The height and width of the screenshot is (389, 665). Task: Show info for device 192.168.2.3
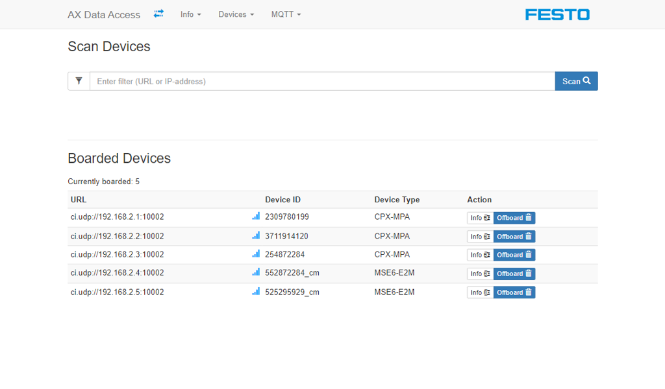point(480,255)
